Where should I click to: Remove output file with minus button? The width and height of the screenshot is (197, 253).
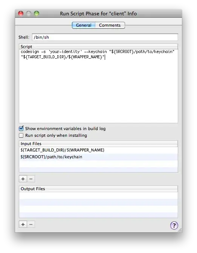click(x=31, y=224)
